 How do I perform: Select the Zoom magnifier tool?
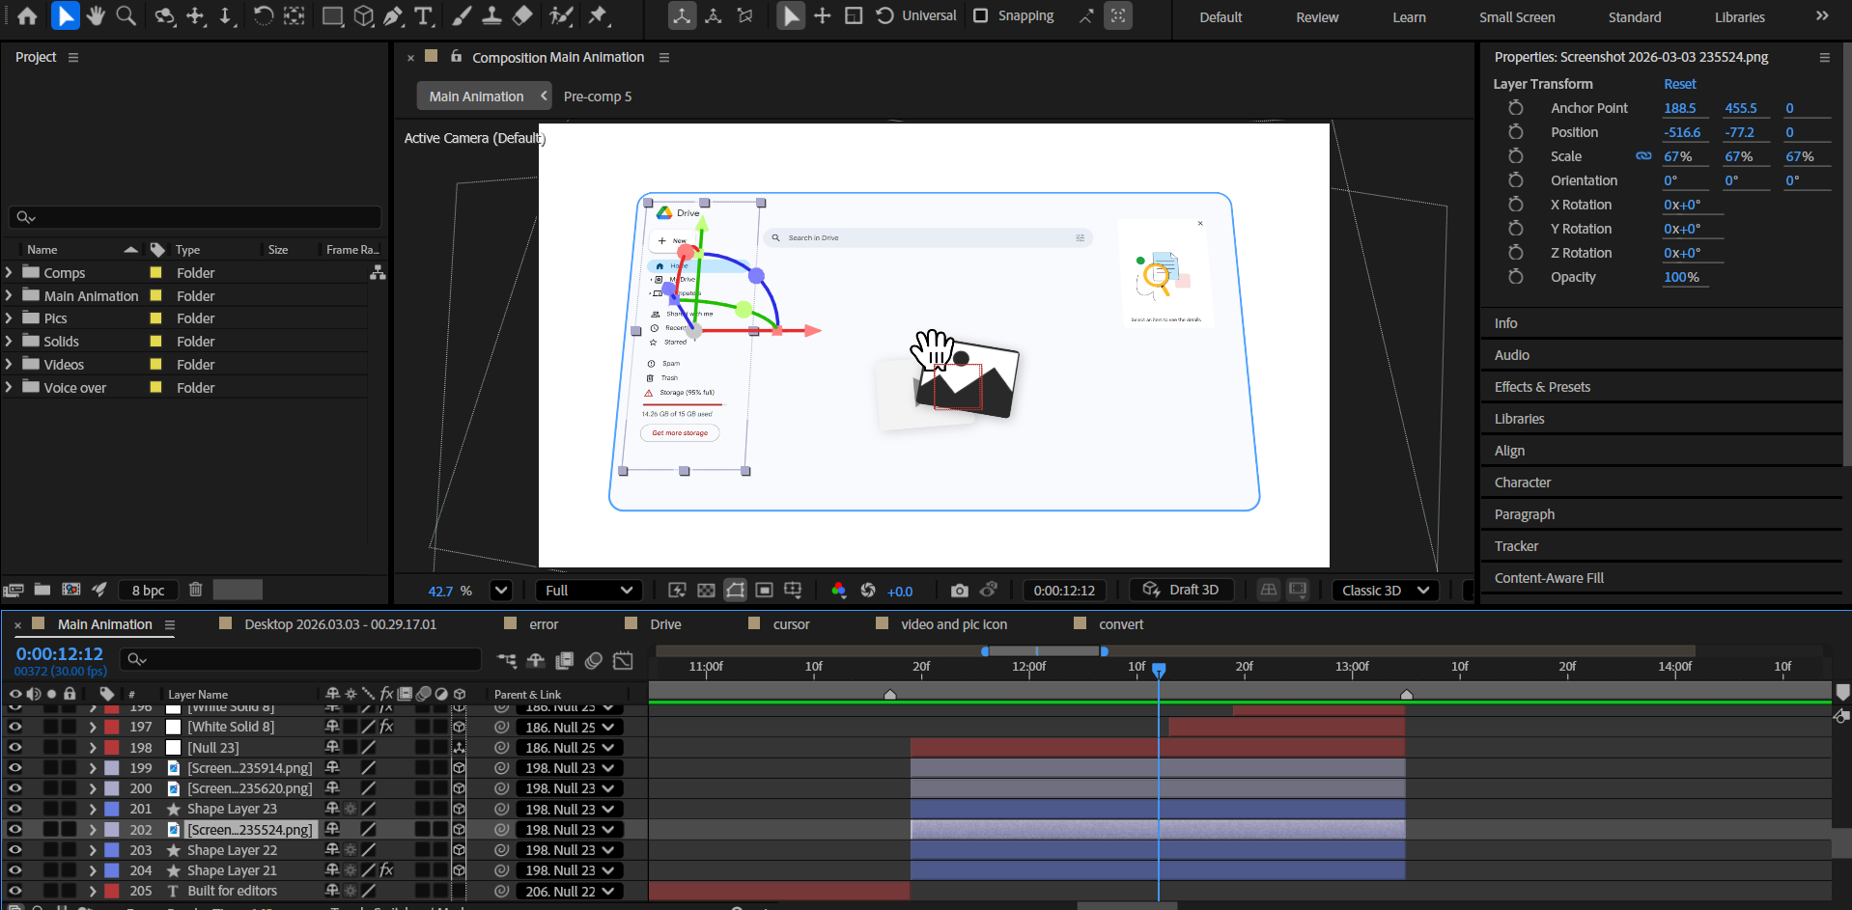pos(126,16)
